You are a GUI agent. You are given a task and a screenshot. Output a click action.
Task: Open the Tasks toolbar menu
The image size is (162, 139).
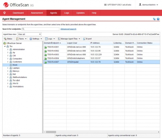click(x=21, y=39)
